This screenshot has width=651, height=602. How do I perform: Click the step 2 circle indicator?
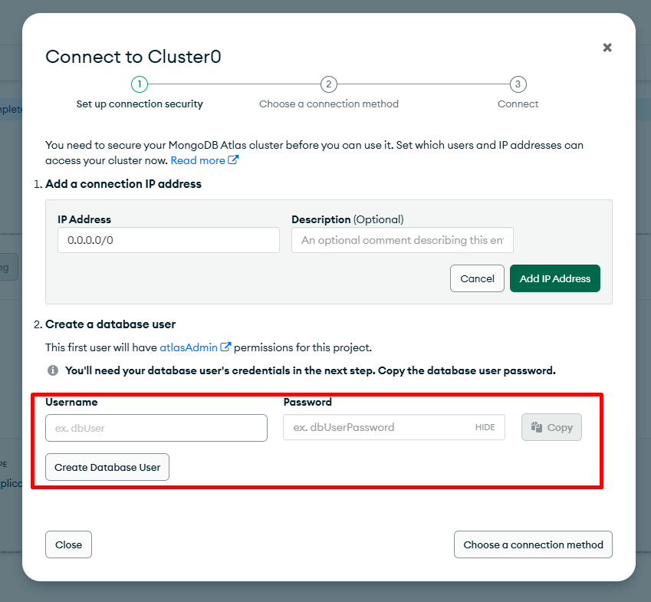(329, 84)
